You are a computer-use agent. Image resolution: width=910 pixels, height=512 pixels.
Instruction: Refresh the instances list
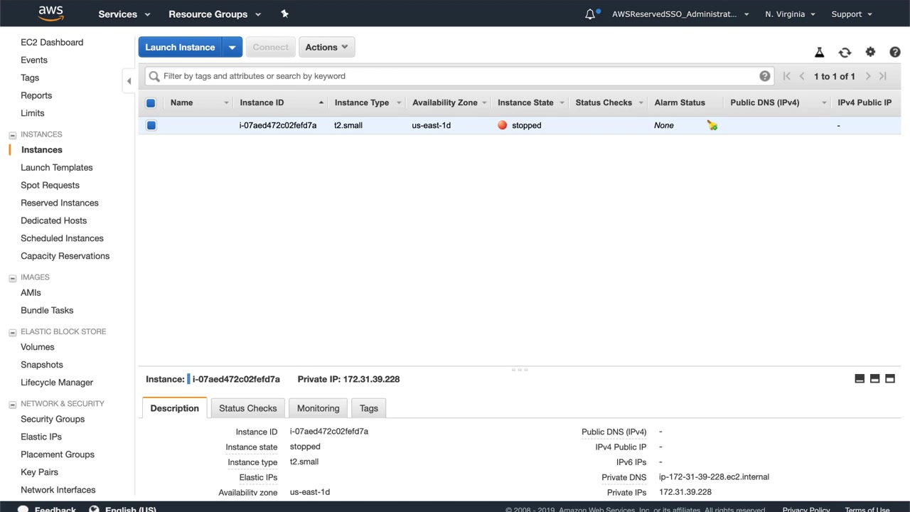click(845, 53)
